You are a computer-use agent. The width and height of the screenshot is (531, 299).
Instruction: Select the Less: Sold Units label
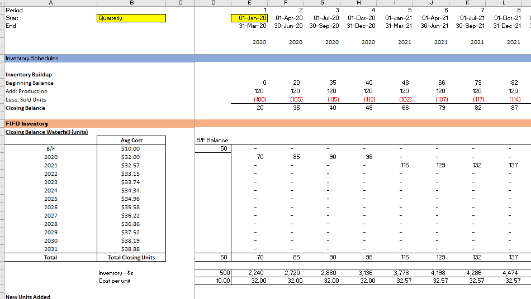coord(26,100)
